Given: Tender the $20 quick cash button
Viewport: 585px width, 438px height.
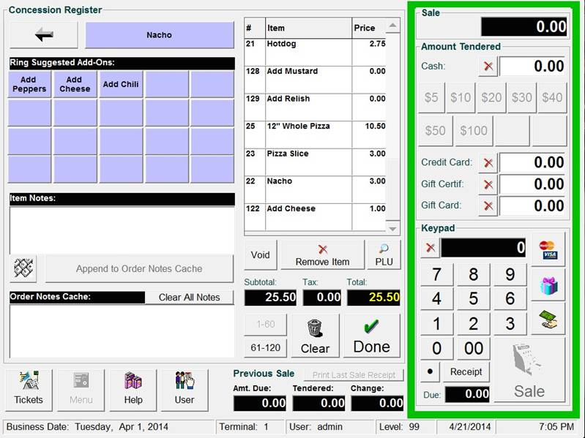Looking at the screenshot, I should (x=491, y=97).
